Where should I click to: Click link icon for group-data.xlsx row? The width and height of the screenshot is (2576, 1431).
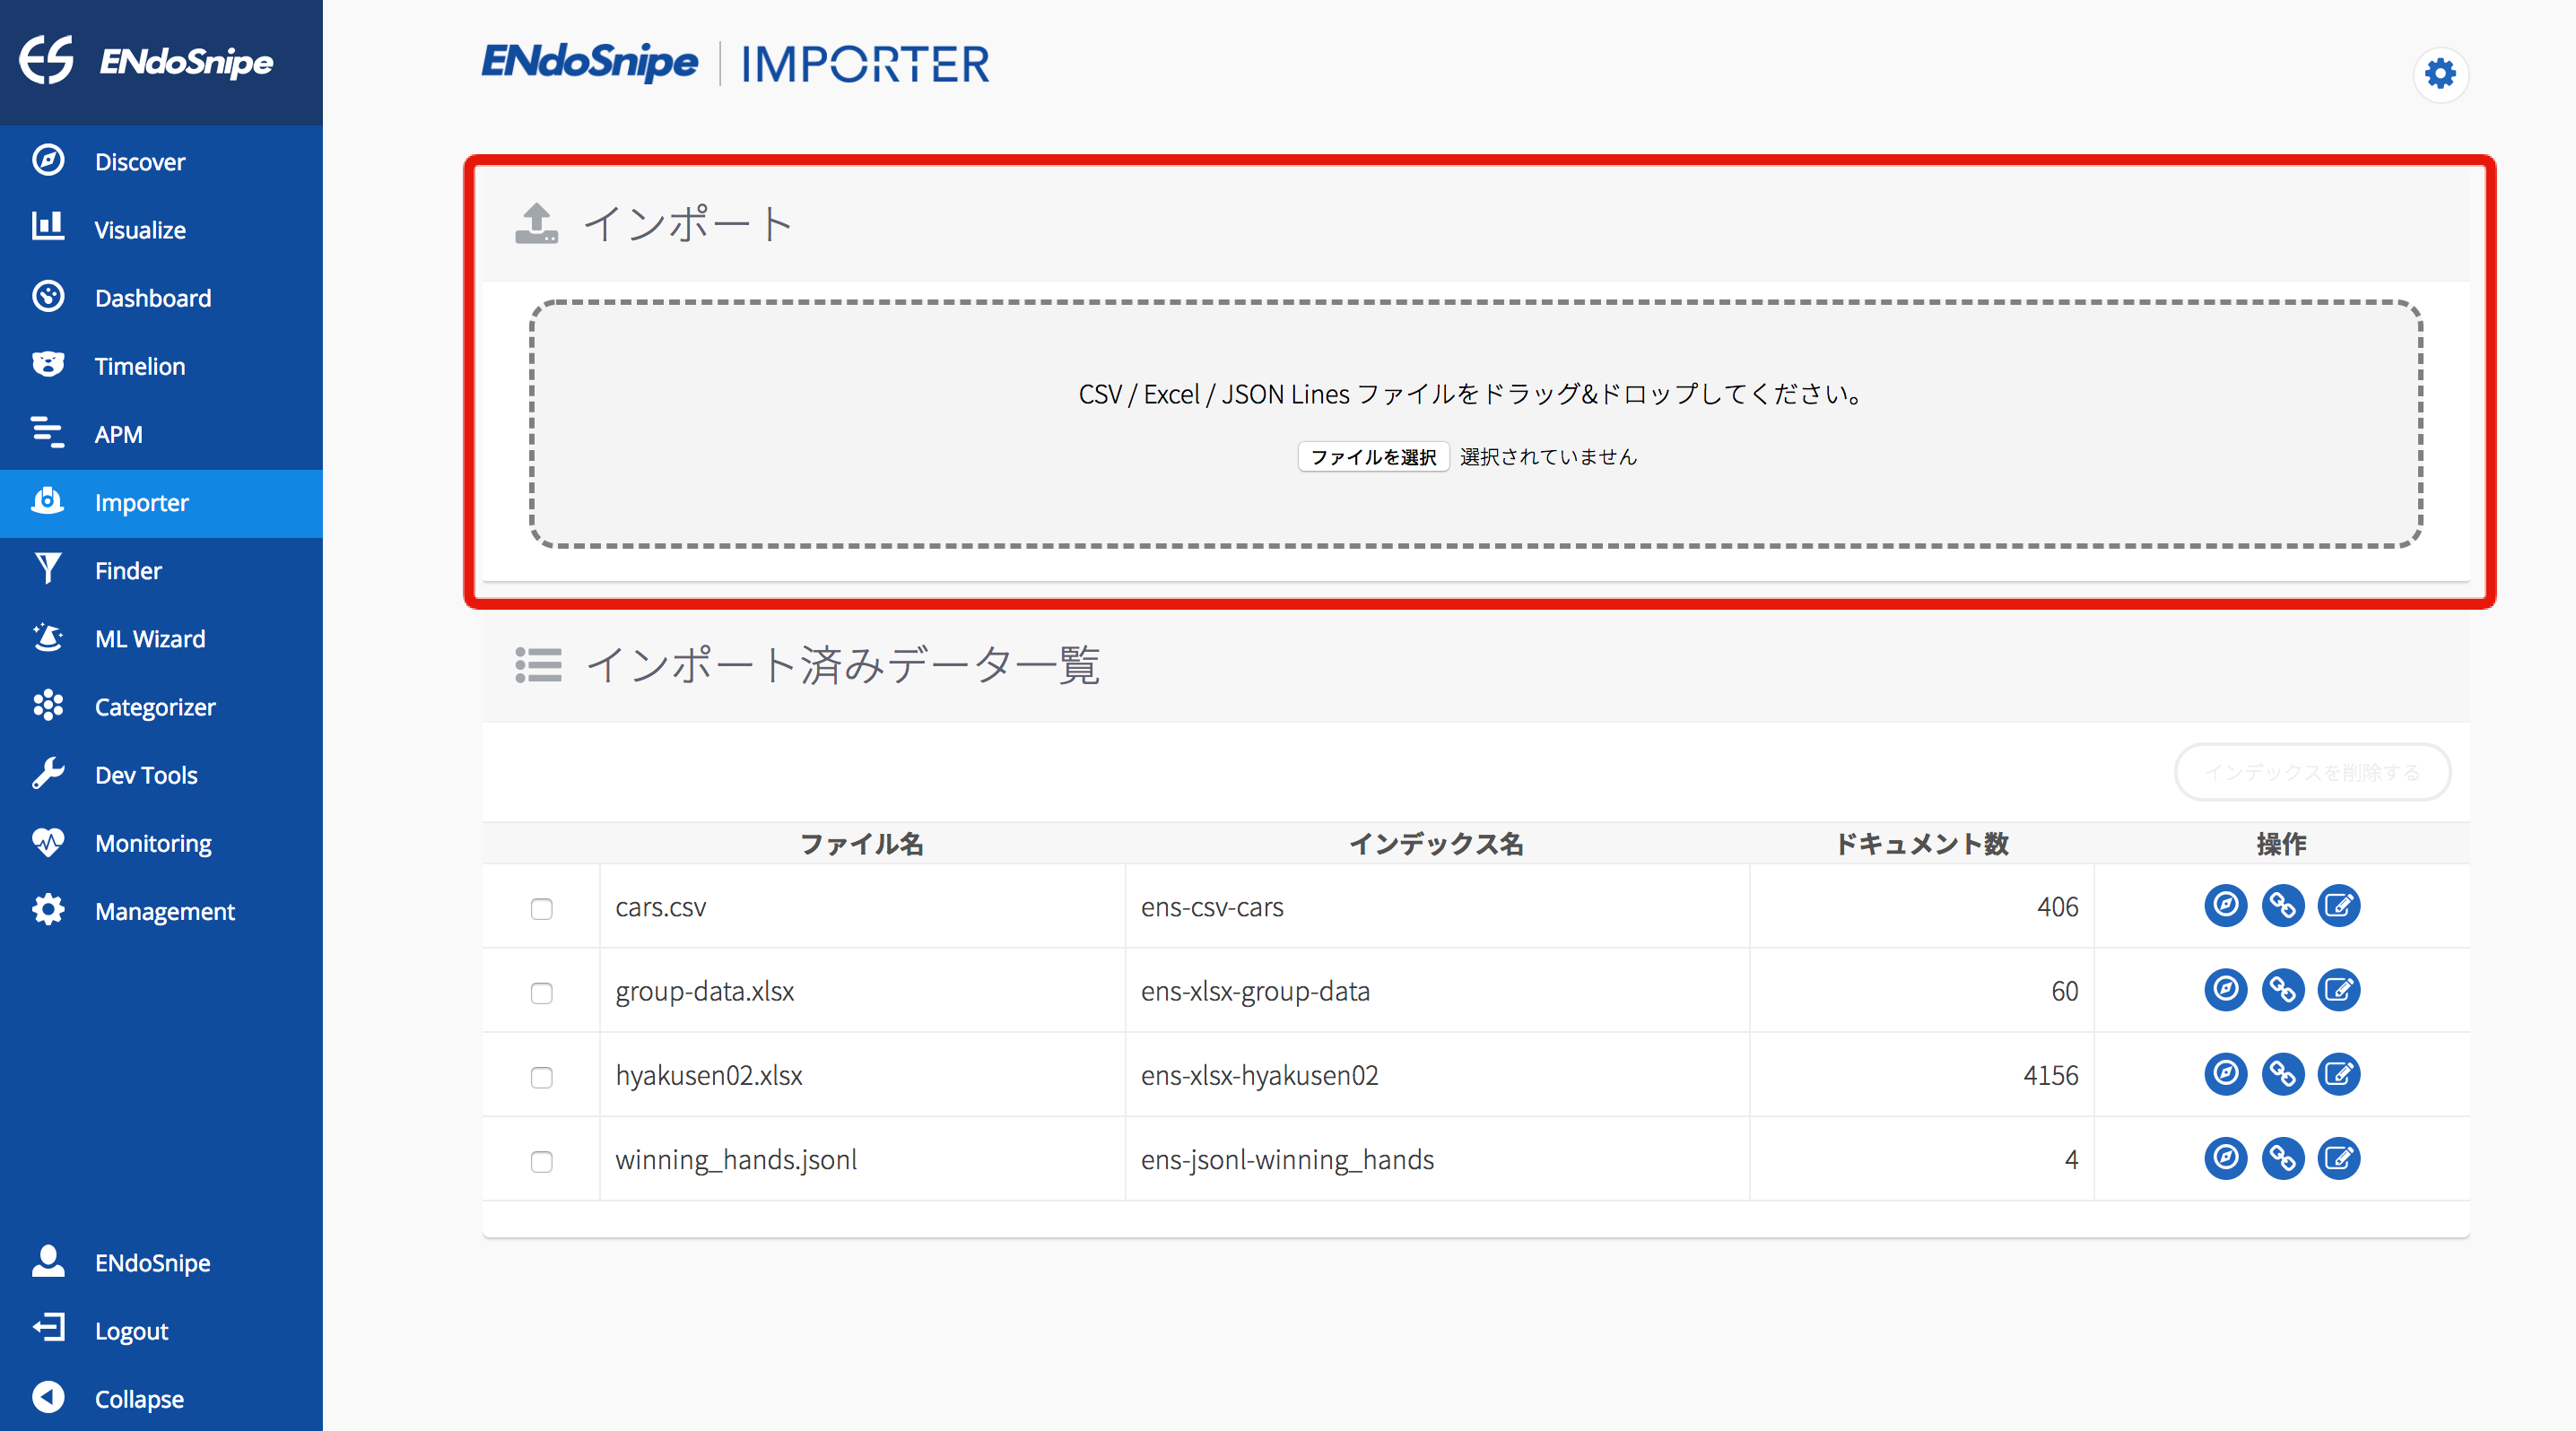[2282, 989]
